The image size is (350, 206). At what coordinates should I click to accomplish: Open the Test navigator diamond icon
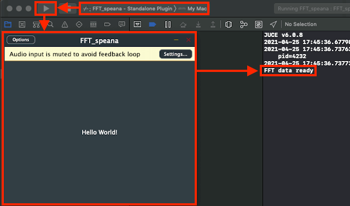point(79,24)
